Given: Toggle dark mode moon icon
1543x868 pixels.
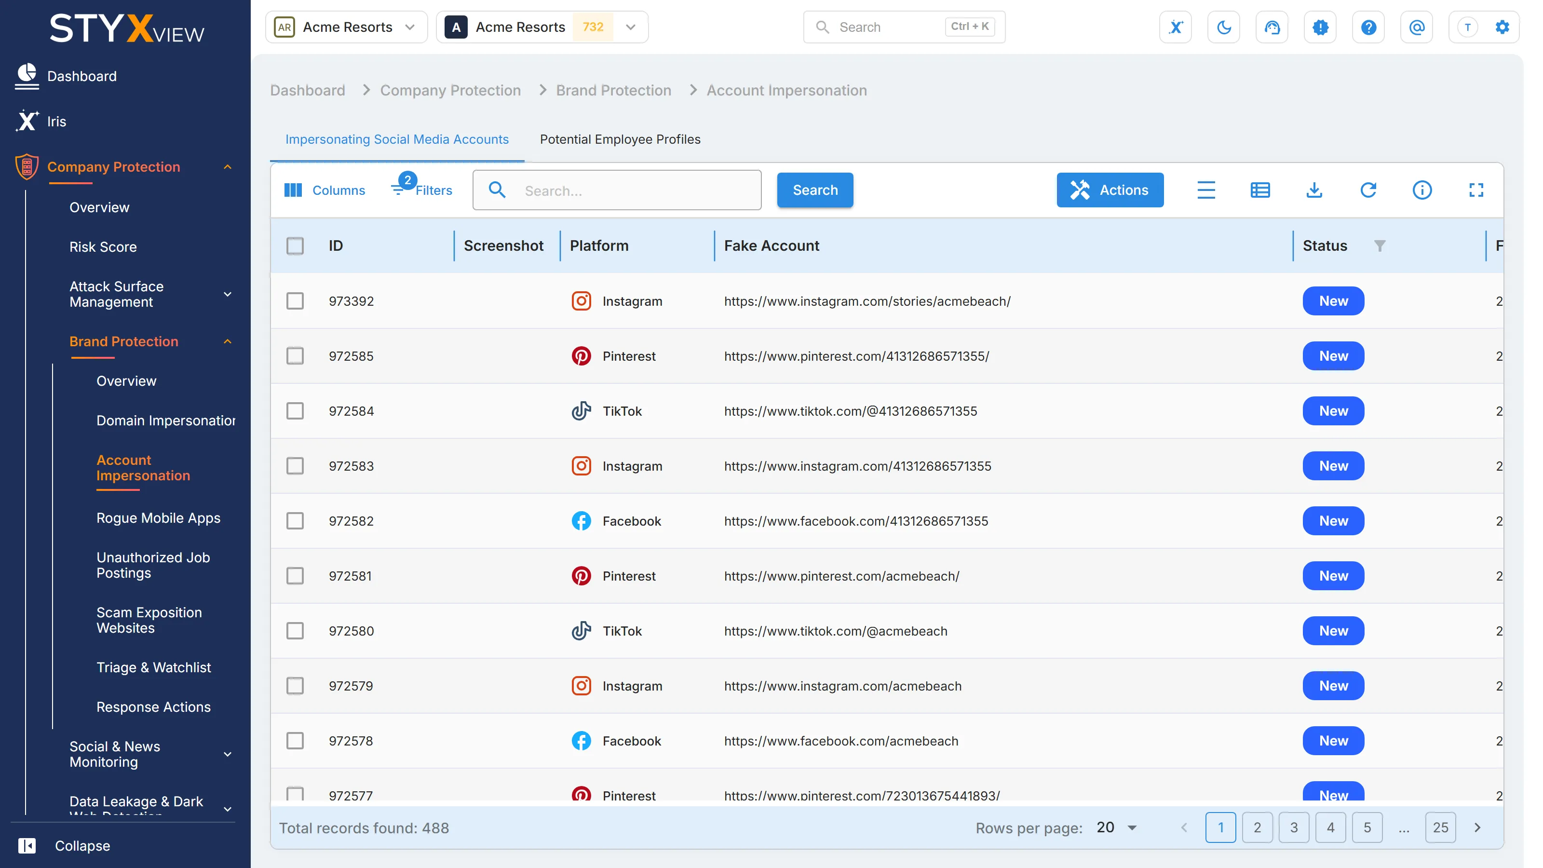Looking at the screenshot, I should point(1224,27).
